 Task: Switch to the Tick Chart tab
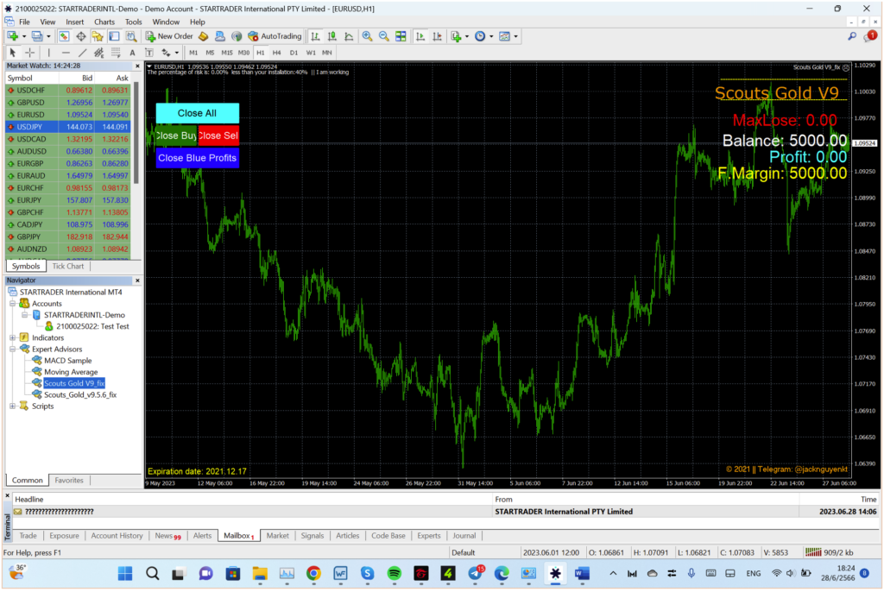67,266
